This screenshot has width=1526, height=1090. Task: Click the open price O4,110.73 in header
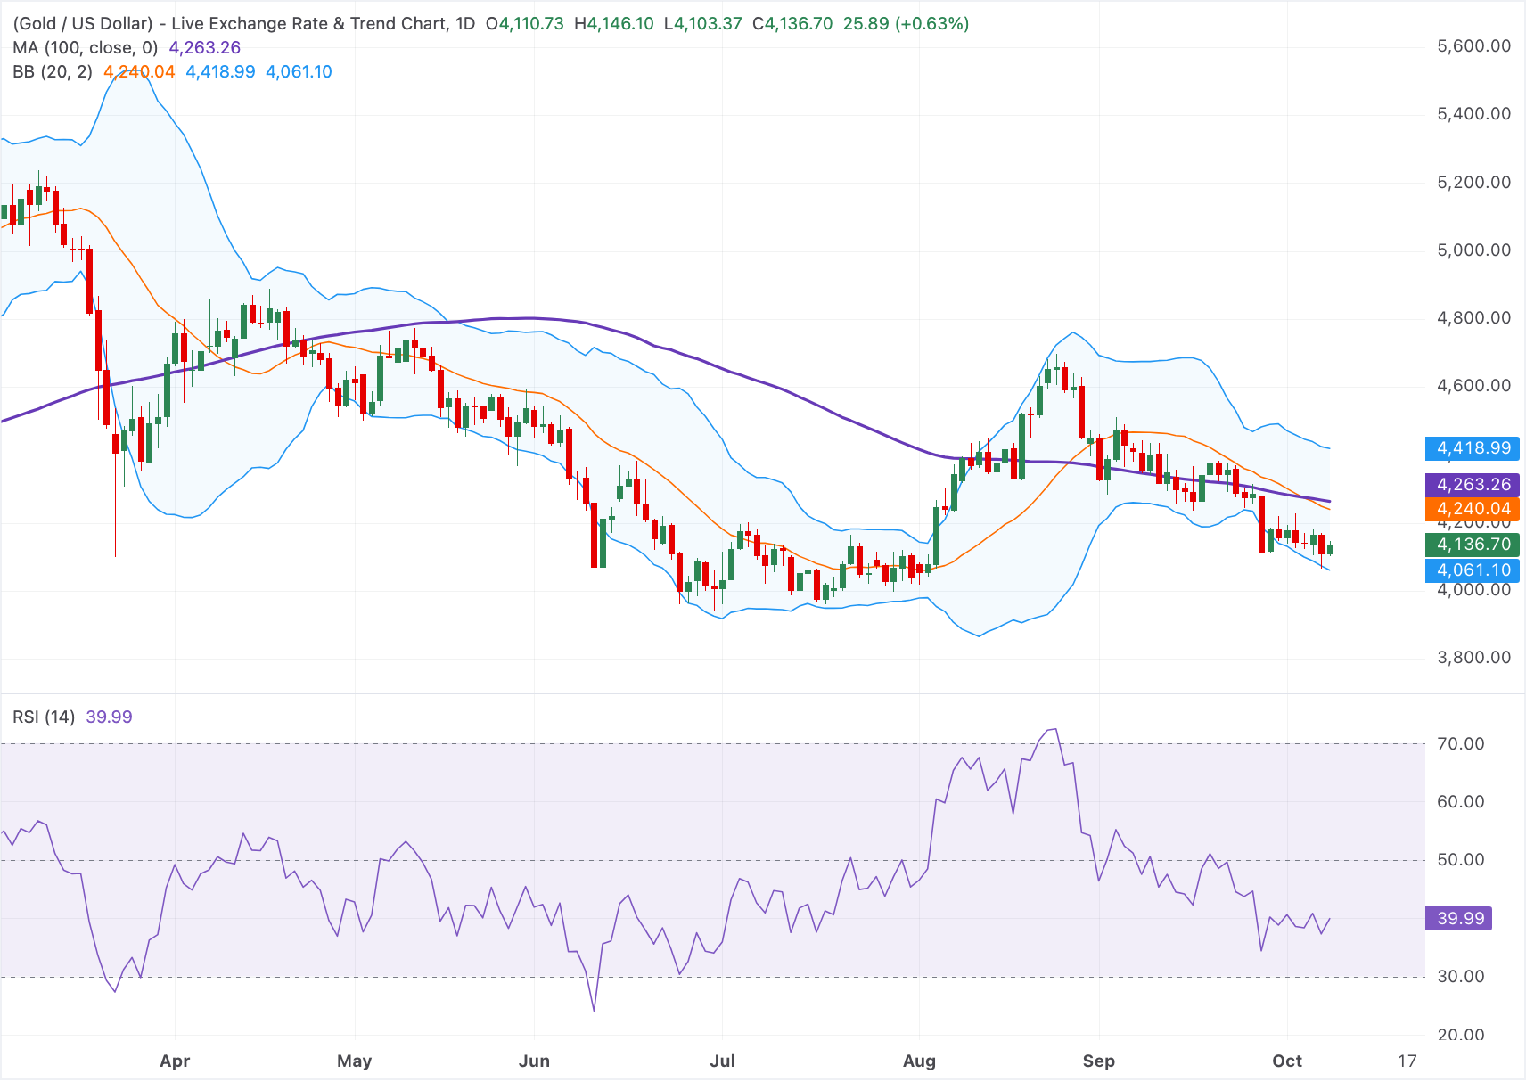[x=525, y=23]
